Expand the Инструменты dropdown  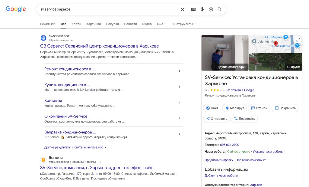tap(184, 24)
